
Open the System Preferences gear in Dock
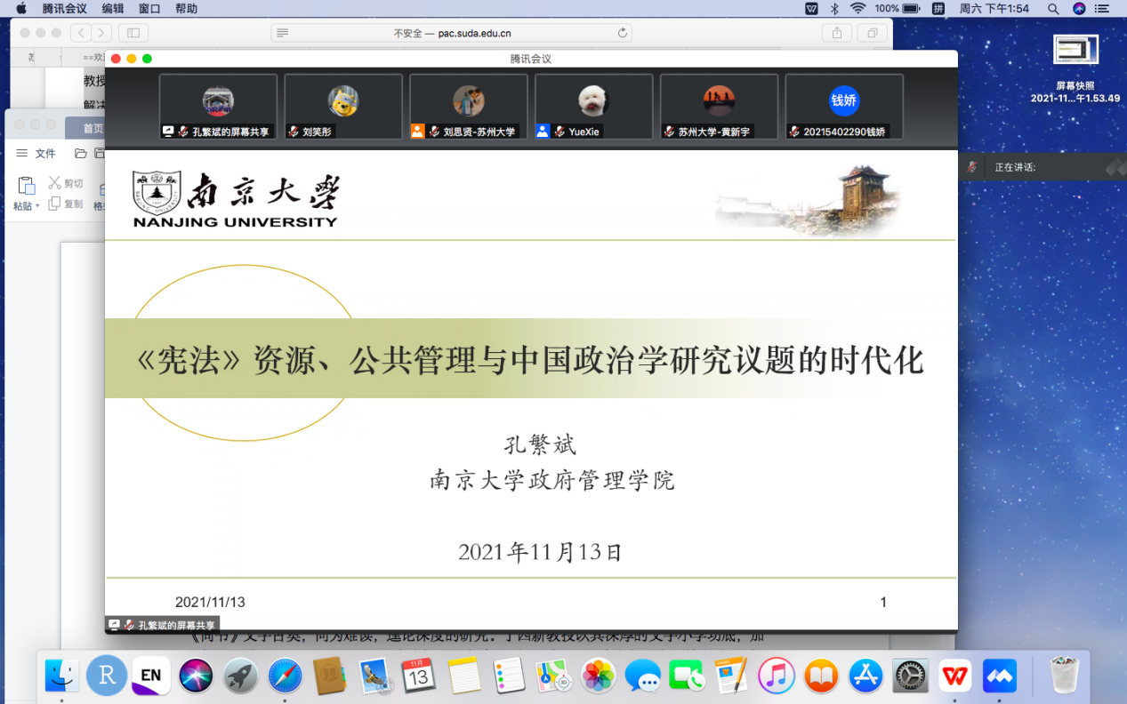(910, 676)
